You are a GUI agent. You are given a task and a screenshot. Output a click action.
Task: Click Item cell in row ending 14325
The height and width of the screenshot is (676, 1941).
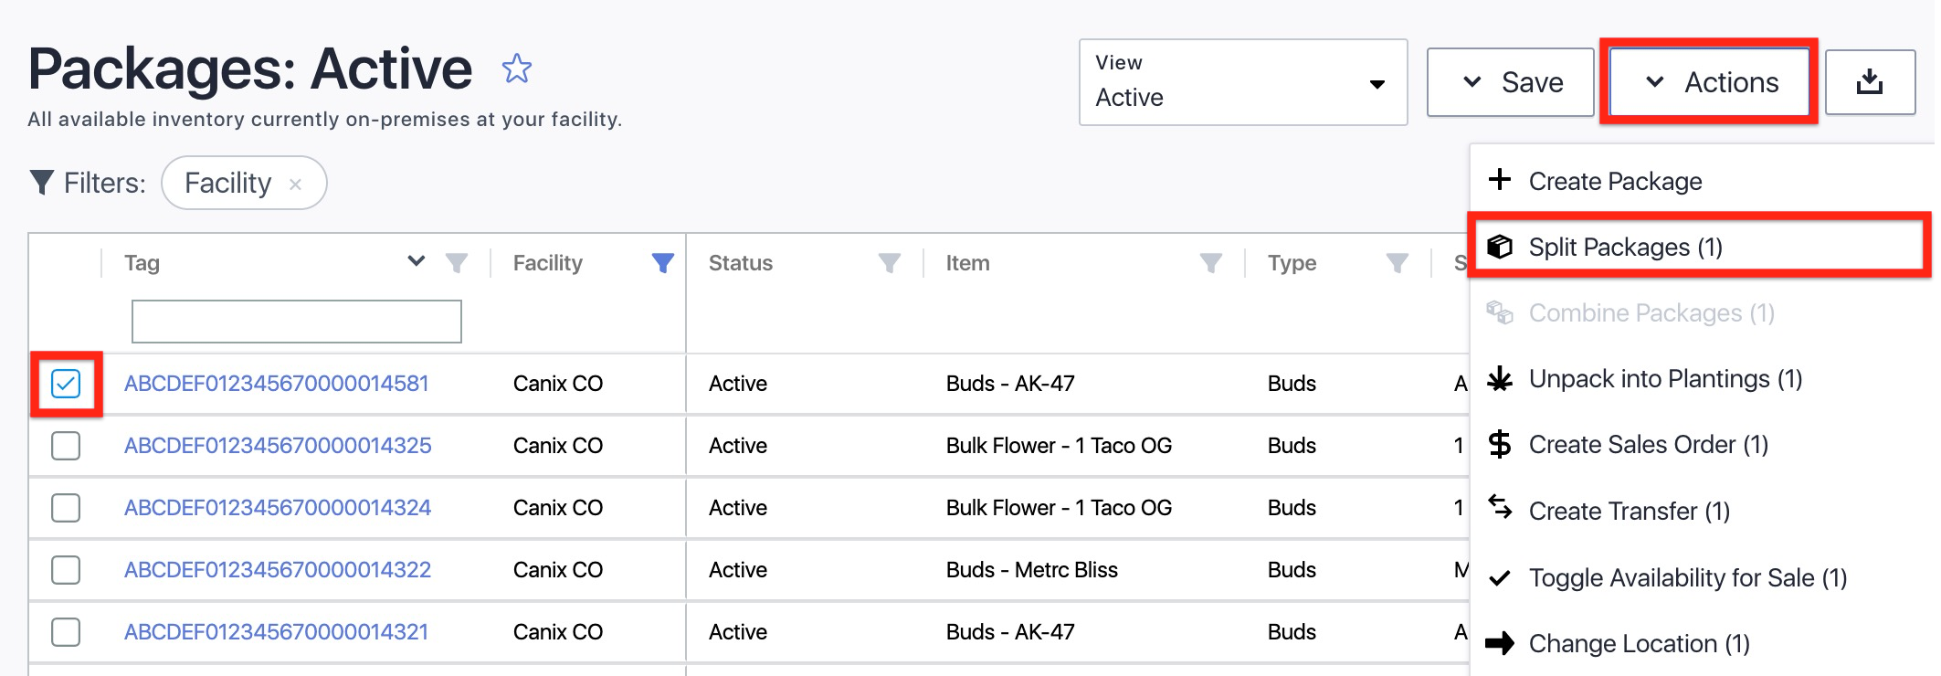pos(1060,446)
